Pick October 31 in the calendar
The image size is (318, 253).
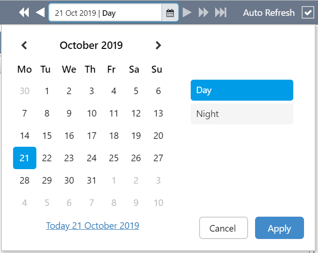91,180
